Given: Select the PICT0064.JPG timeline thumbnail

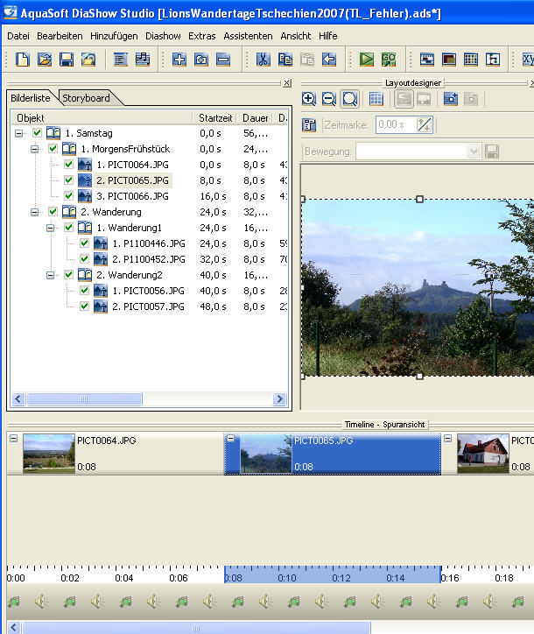Looking at the screenshot, I should 48,454.
